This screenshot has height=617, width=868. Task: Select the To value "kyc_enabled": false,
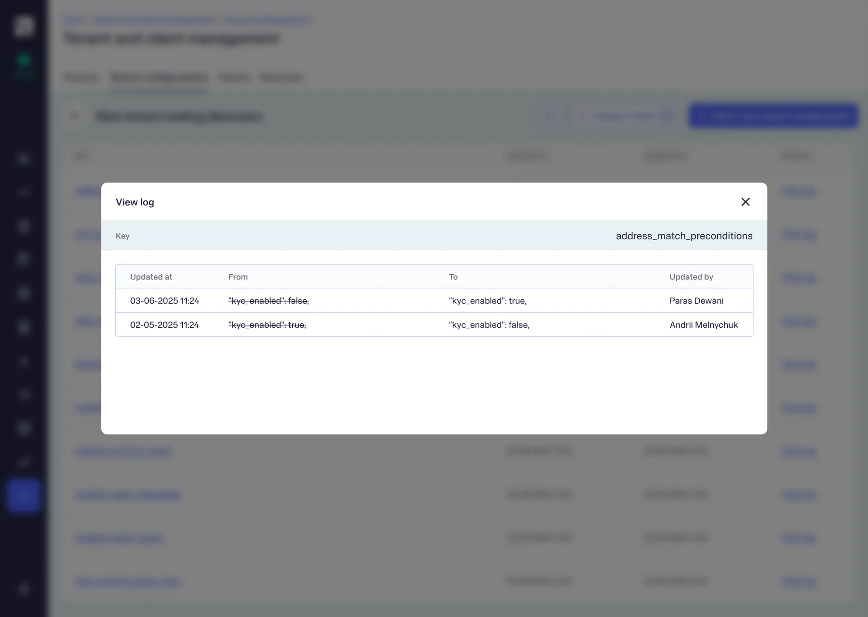pos(489,325)
